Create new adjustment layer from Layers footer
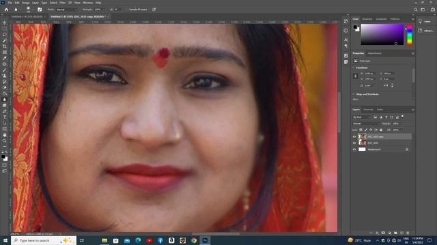Viewport: 437px width, 245px height. (389, 233)
